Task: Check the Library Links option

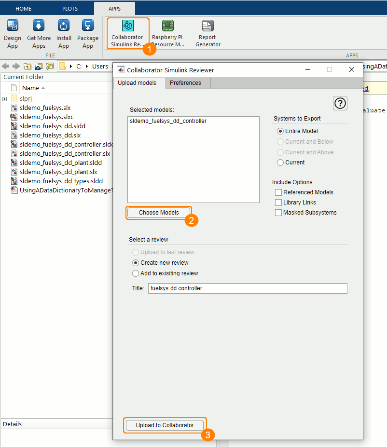Action: pos(278,202)
